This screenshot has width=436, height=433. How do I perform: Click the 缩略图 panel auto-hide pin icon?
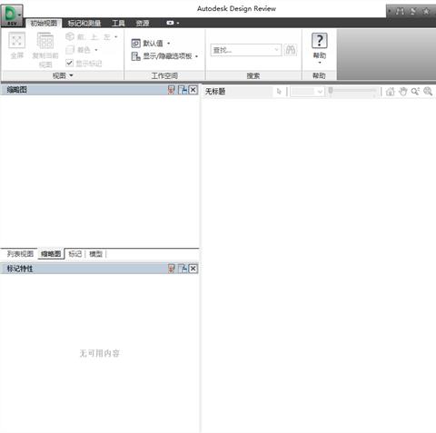tap(172, 90)
